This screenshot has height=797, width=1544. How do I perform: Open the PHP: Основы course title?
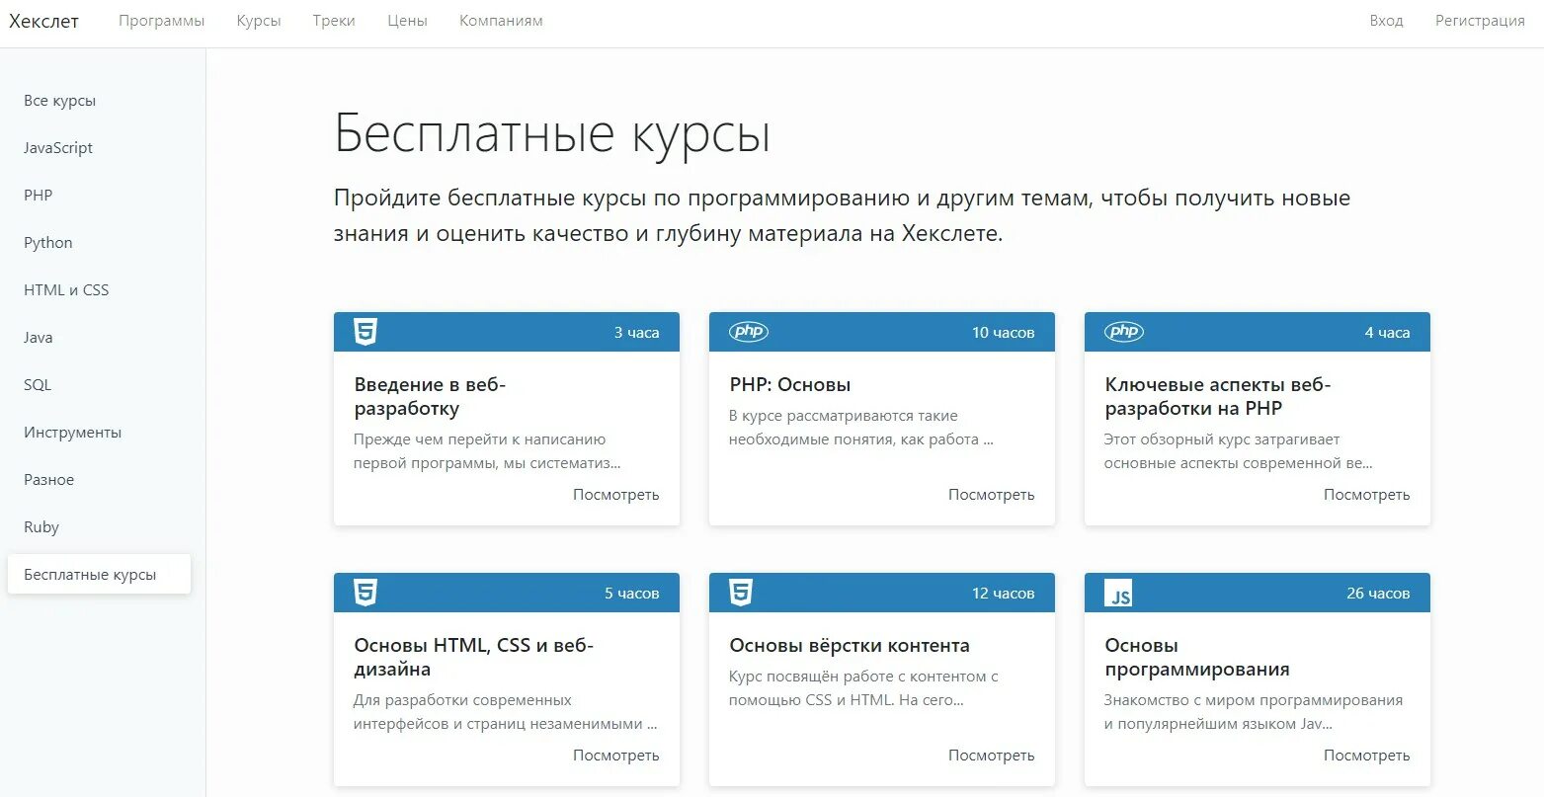pos(790,385)
